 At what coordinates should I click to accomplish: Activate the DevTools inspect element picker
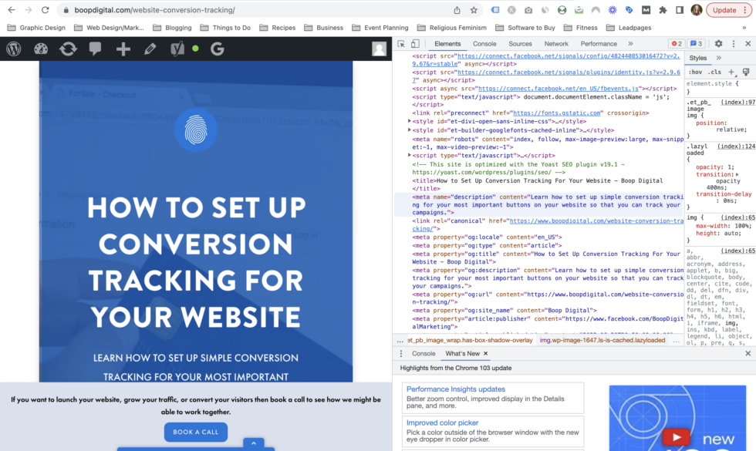(x=401, y=43)
